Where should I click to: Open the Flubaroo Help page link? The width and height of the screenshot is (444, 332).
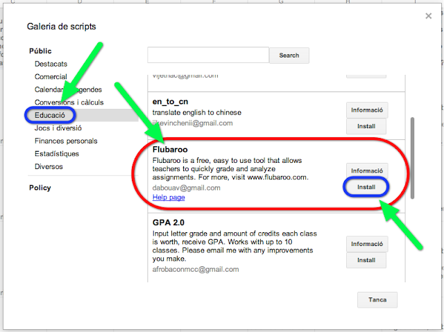pyautogui.click(x=169, y=198)
